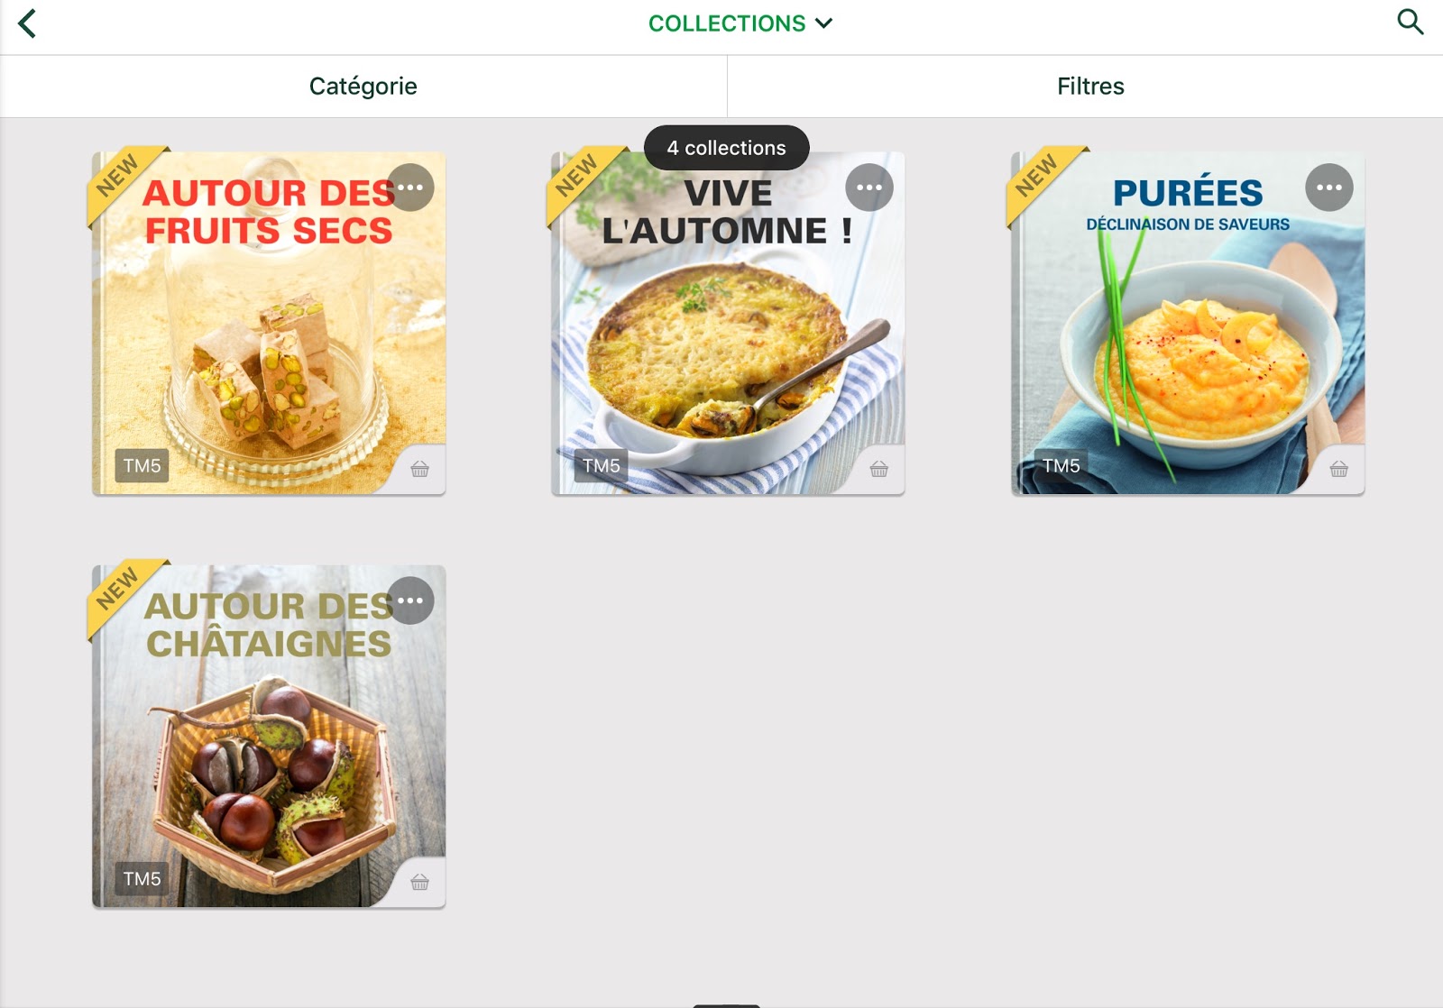
Task: Open more options on Vive l'Automne collection
Action: (x=869, y=188)
